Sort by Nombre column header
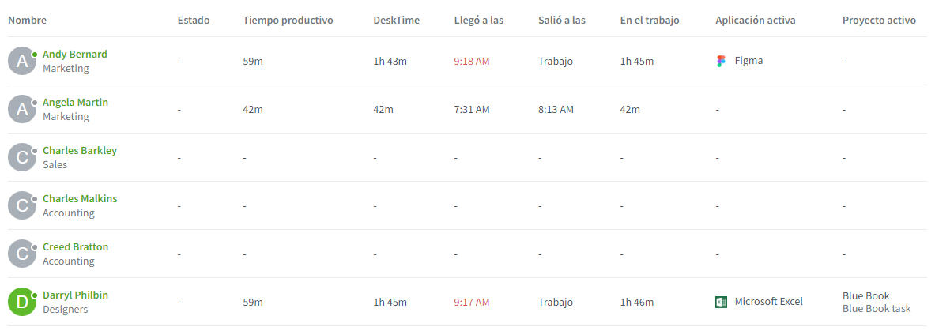 [28, 21]
